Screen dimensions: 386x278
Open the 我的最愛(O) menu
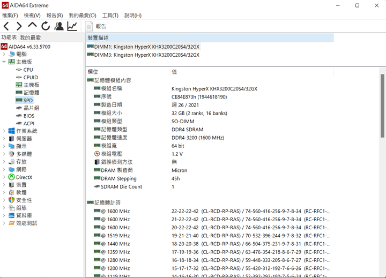click(83, 15)
